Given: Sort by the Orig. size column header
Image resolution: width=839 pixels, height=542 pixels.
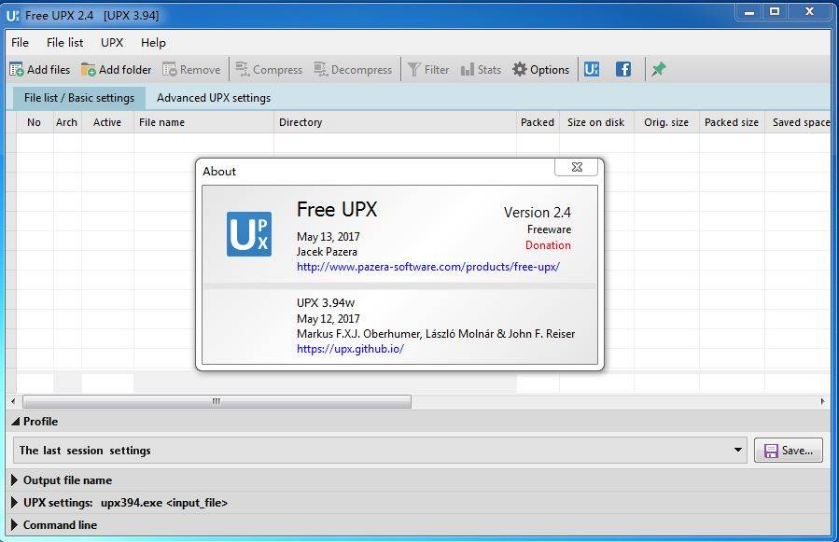Looking at the screenshot, I should tap(666, 122).
